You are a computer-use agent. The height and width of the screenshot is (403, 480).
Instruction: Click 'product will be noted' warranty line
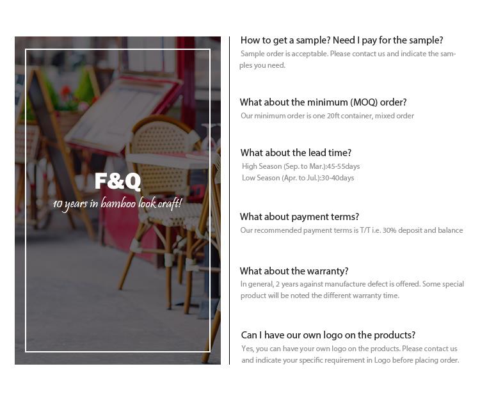(320, 296)
